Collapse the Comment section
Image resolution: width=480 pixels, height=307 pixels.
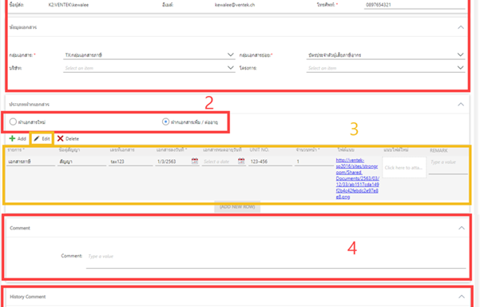[x=462, y=228]
